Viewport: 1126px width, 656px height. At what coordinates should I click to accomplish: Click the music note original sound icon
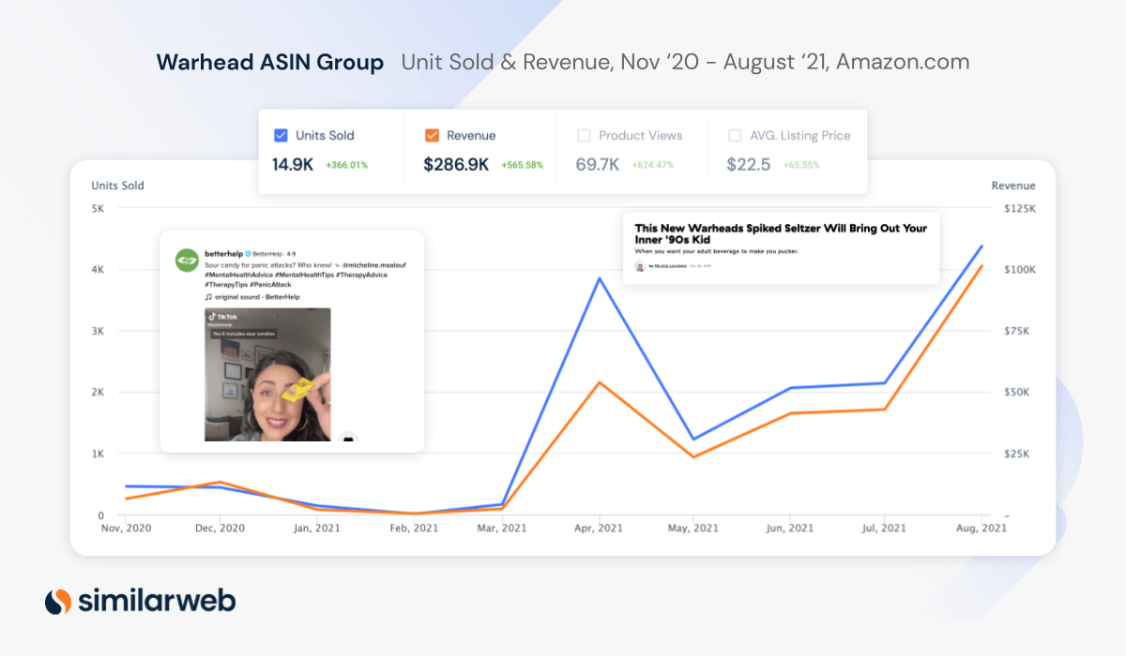coord(208,296)
